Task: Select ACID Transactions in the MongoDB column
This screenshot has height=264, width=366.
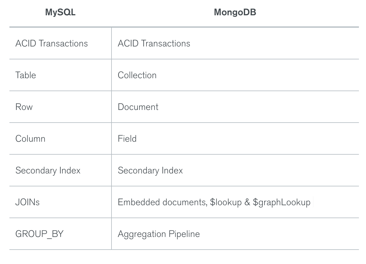Action: (154, 44)
